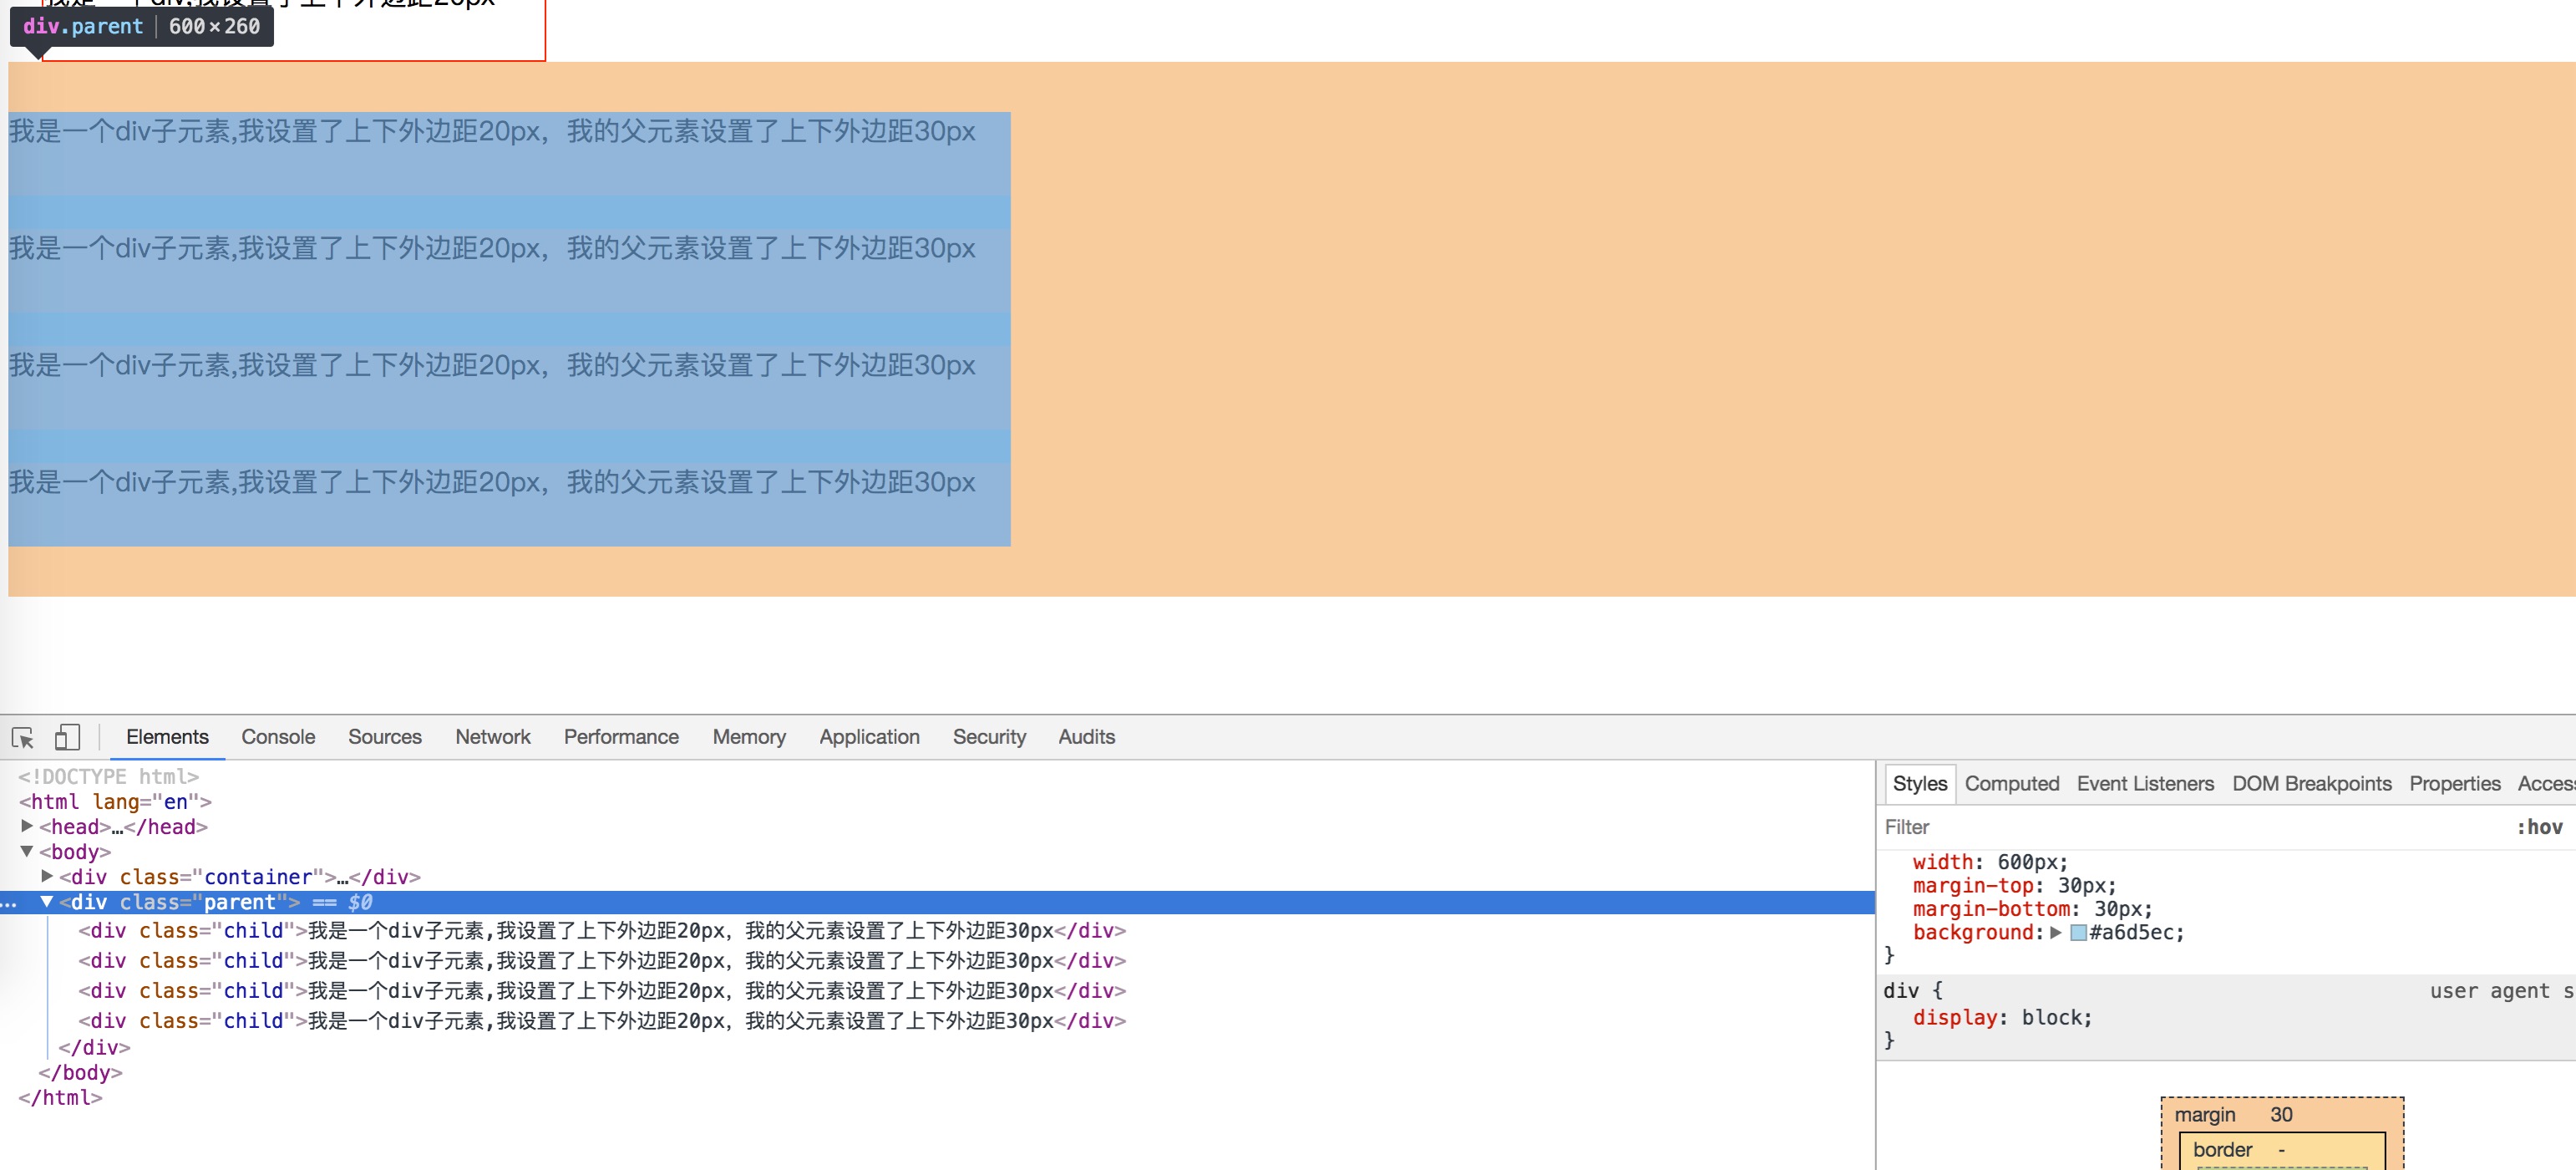
Task: Activate the inspect element picker icon
Action: point(23,738)
